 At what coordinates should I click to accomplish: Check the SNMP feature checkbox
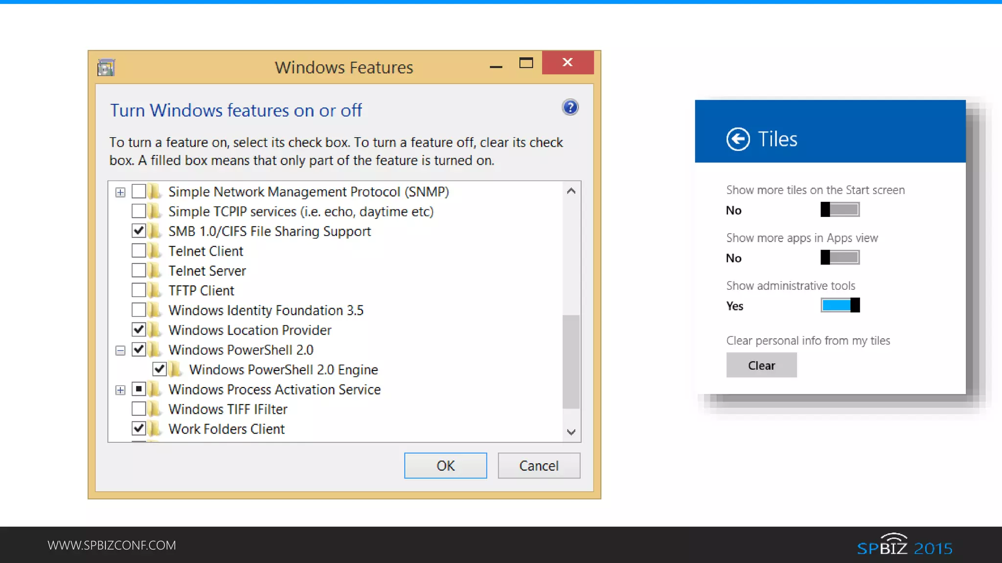point(139,191)
